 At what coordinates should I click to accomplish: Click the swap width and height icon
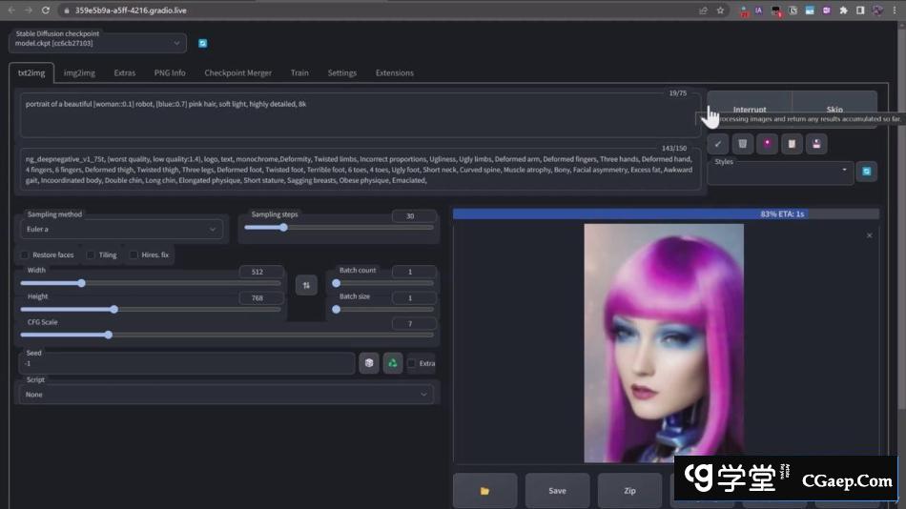(306, 284)
